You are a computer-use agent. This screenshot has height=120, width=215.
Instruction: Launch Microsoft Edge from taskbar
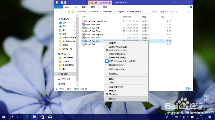(27, 117)
